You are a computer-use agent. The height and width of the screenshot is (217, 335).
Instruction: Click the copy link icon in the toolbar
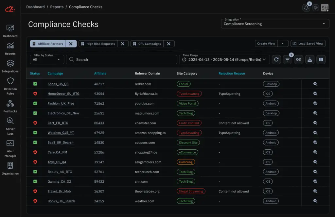(x=298, y=59)
